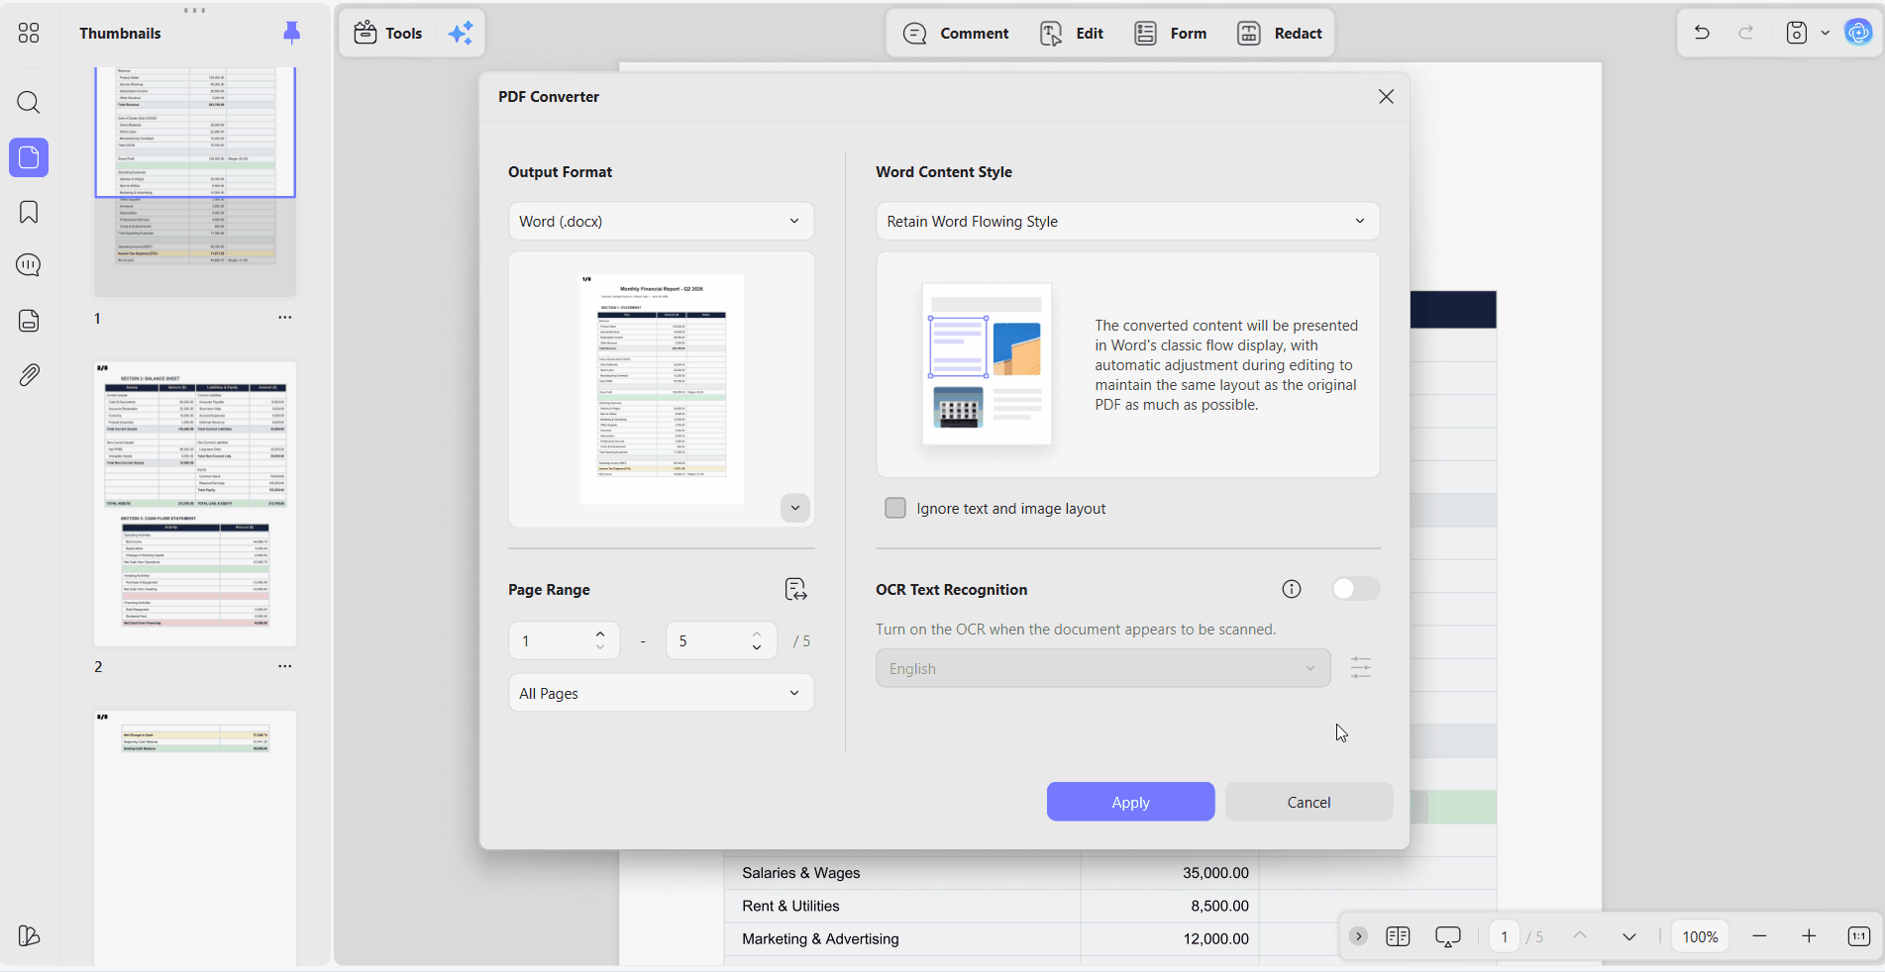Select the page 3 thumbnail
This screenshot has width=1885, height=972.
(x=195, y=836)
